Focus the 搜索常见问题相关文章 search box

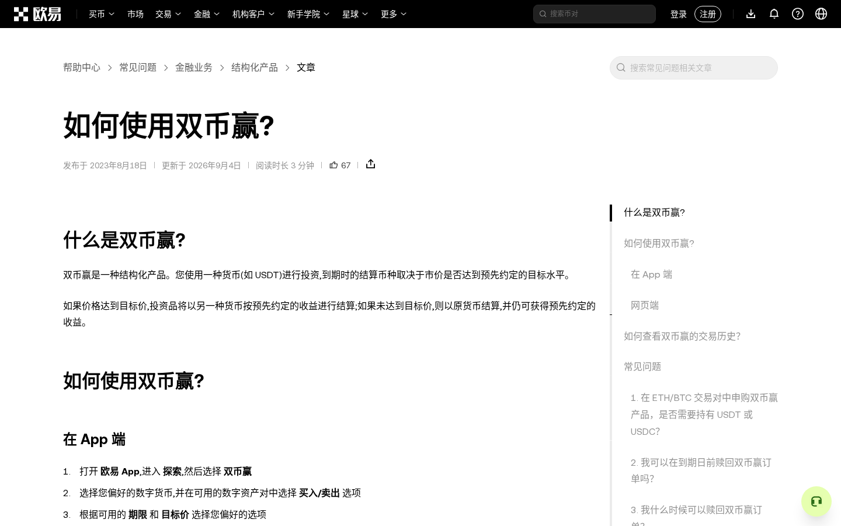694,68
